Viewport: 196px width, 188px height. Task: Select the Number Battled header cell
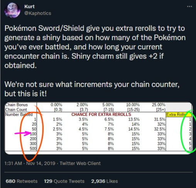pos(19,114)
